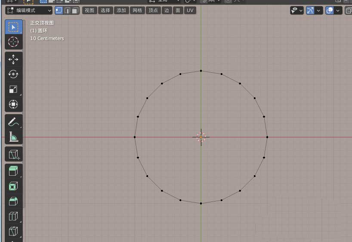
Task: Pick the Rotate tool
Action: 13,74
